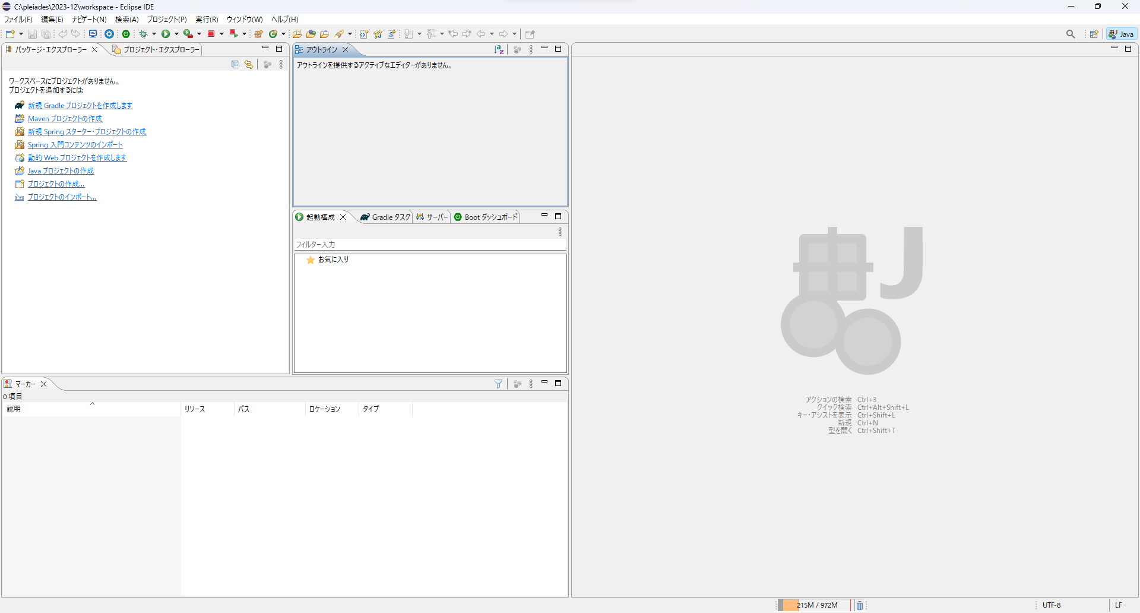Toggle Link with Editor in Package Explorer

click(249, 65)
